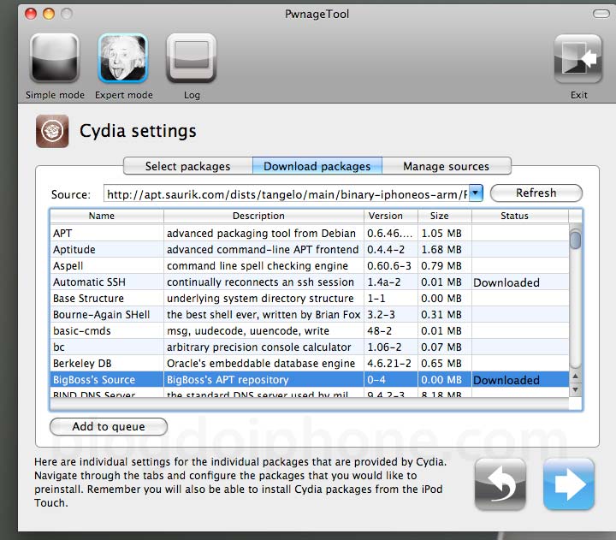Viewport: 616px width, 540px height.
Task: Go back with the curved arrow button
Action: 500,484
